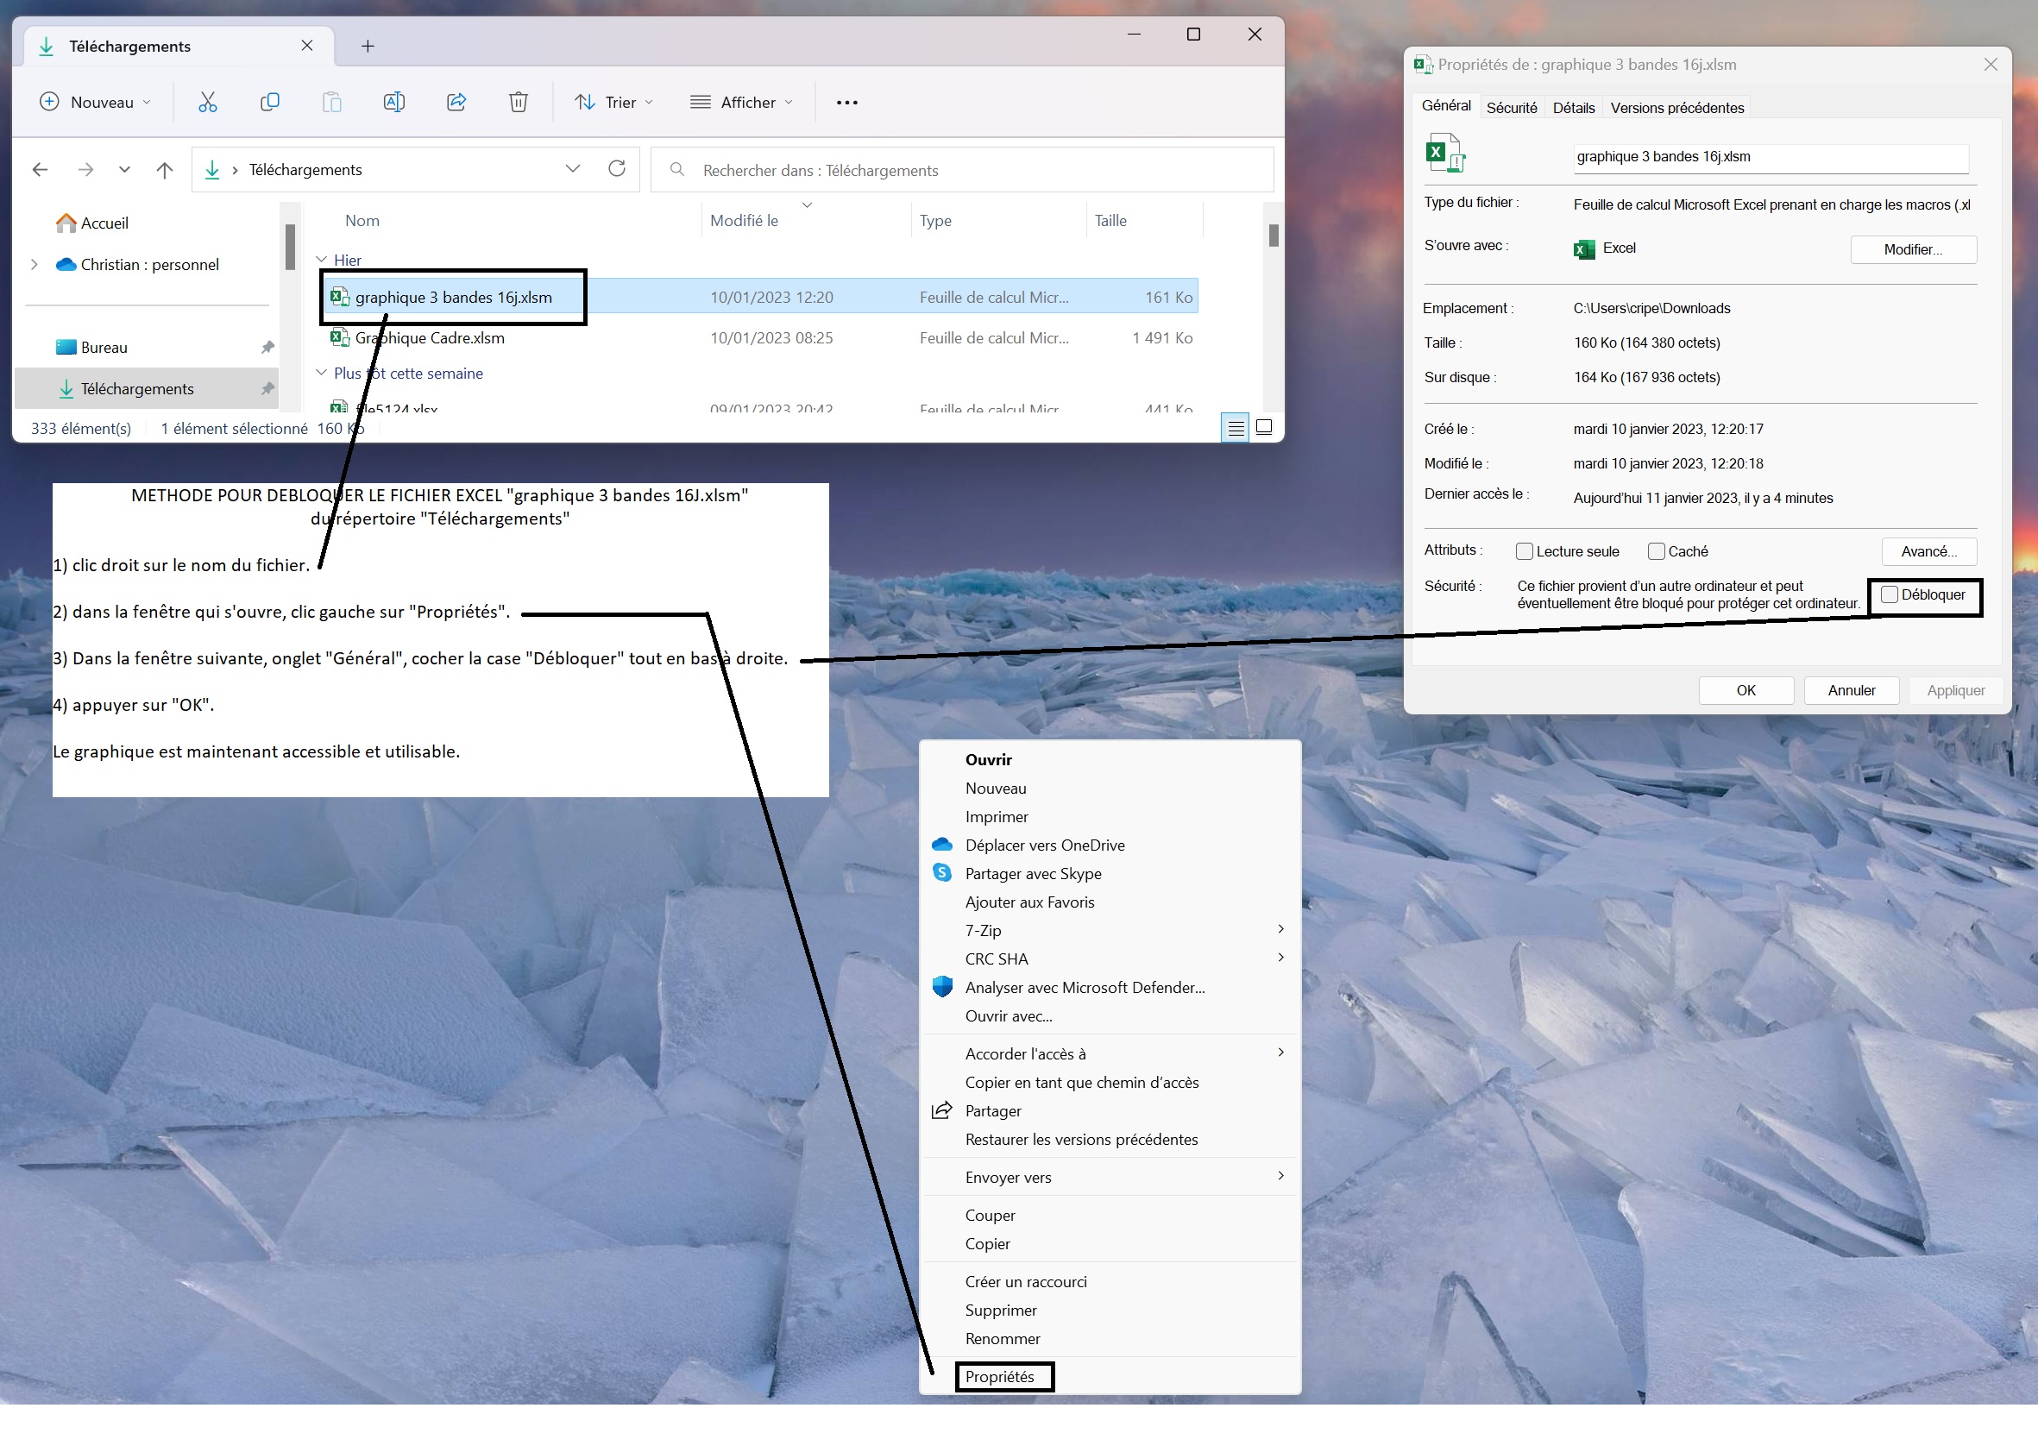Click the Cut scissors icon in Explorer toolbar
Screen dimensions: 2038x1452
(207, 102)
